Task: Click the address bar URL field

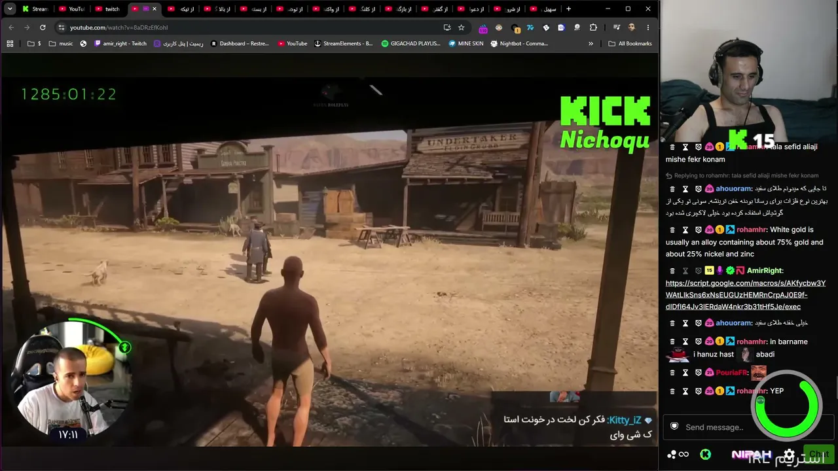Action: [x=249, y=27]
